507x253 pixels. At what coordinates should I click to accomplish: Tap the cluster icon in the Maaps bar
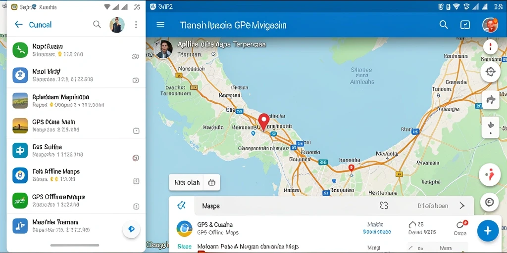coord(384,206)
